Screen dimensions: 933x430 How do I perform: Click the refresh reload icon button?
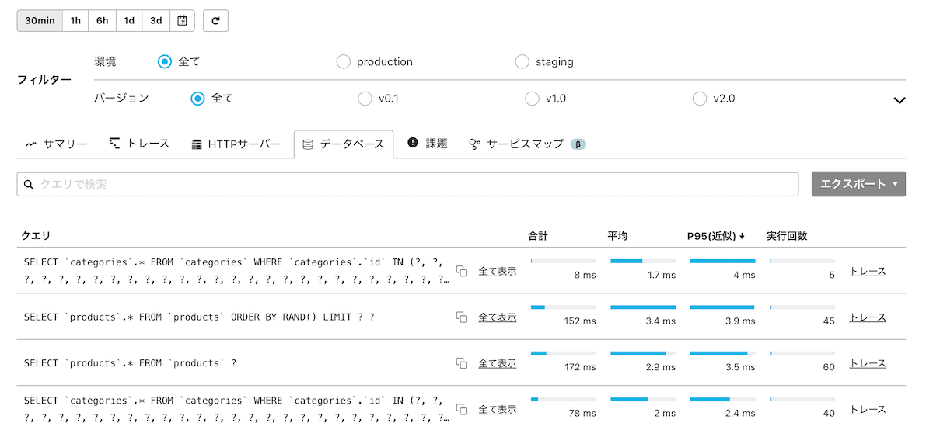(215, 21)
